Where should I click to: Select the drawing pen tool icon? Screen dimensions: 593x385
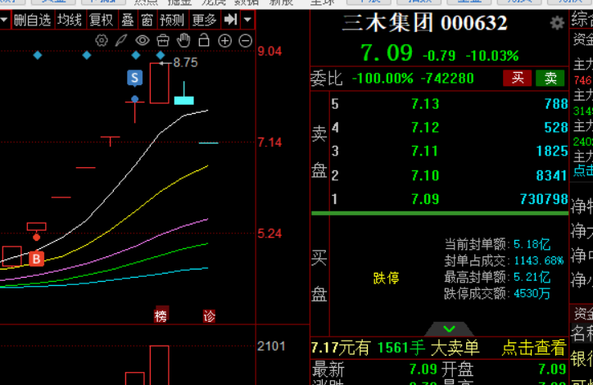click(x=121, y=40)
